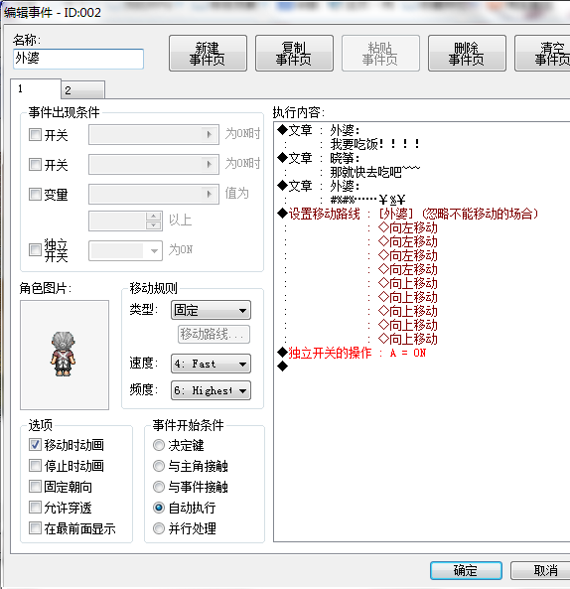Click the 复制事件页 button

[x=294, y=54]
